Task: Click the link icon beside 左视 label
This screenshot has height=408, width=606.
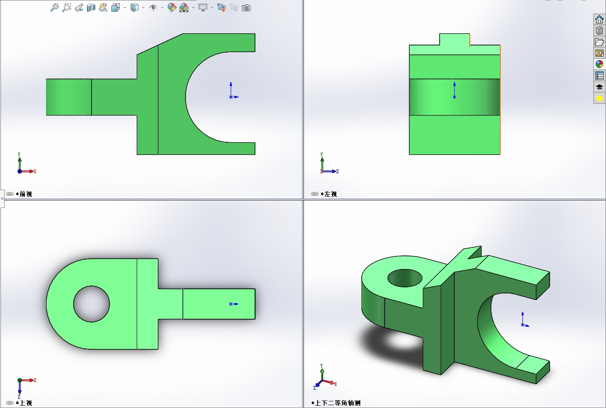Action: point(315,194)
